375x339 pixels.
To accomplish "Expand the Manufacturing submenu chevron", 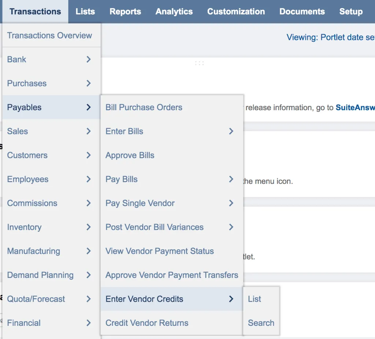I will click(x=89, y=251).
